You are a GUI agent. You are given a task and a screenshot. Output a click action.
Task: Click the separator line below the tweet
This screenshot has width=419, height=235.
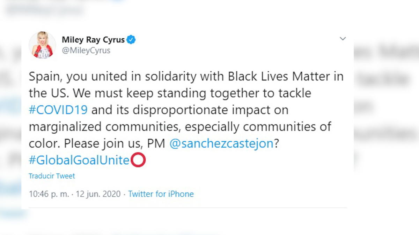pyautogui.click(x=188, y=208)
